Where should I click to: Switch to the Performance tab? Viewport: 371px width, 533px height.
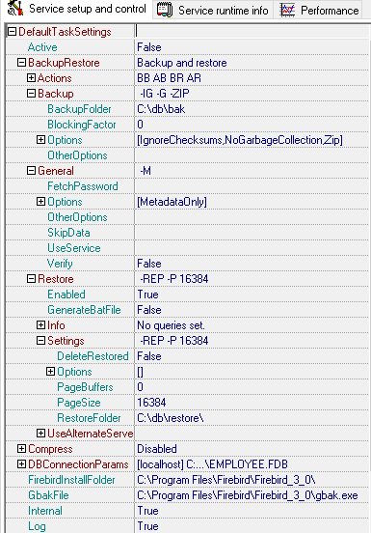tap(319, 10)
